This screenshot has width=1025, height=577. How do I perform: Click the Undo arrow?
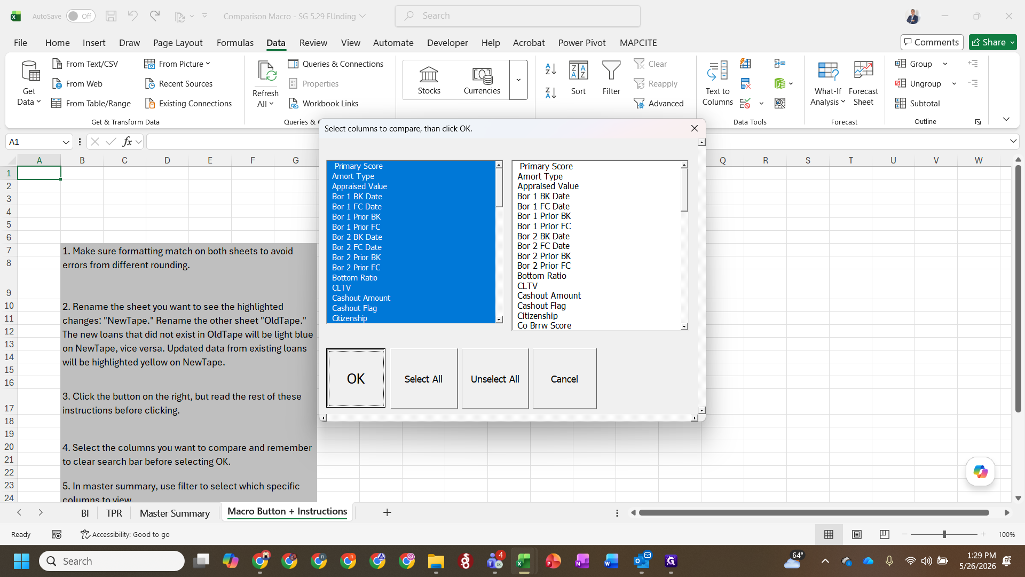coord(132,16)
